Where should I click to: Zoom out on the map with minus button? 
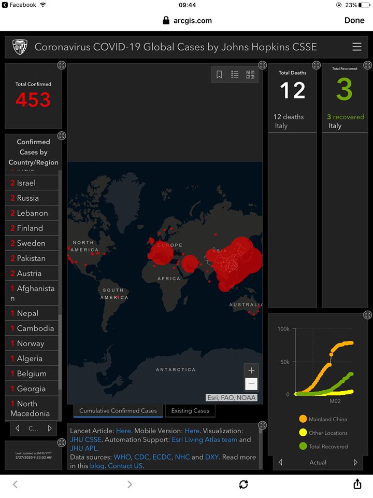[251, 384]
